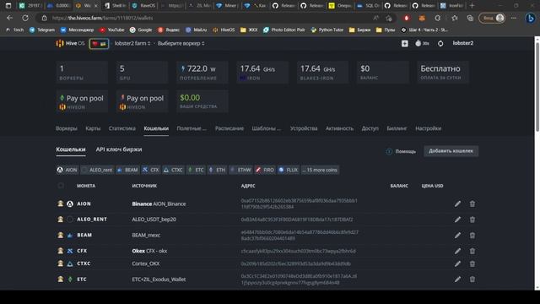
Task: Open a new browser tab with plus
Action: [472, 6]
